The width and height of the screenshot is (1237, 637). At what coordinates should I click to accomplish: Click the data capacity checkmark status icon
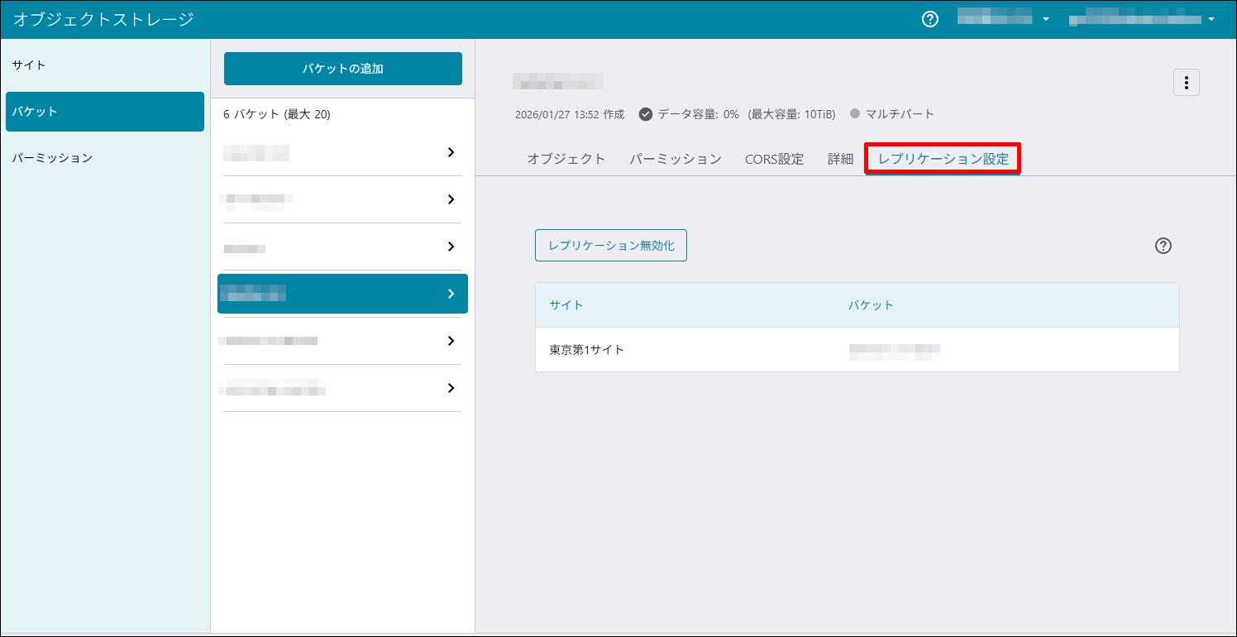[646, 114]
